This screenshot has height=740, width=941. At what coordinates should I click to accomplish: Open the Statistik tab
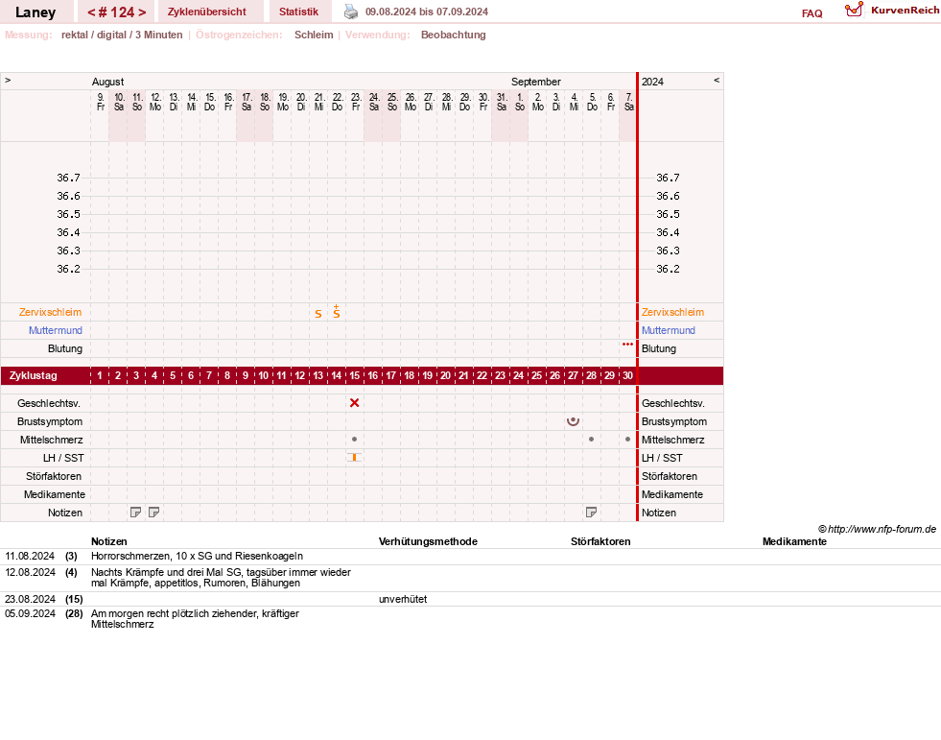(x=299, y=12)
